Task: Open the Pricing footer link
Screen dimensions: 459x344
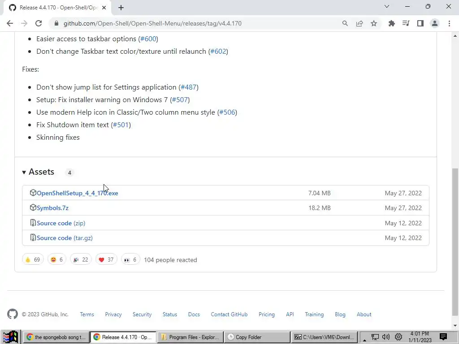Action: click(267, 314)
